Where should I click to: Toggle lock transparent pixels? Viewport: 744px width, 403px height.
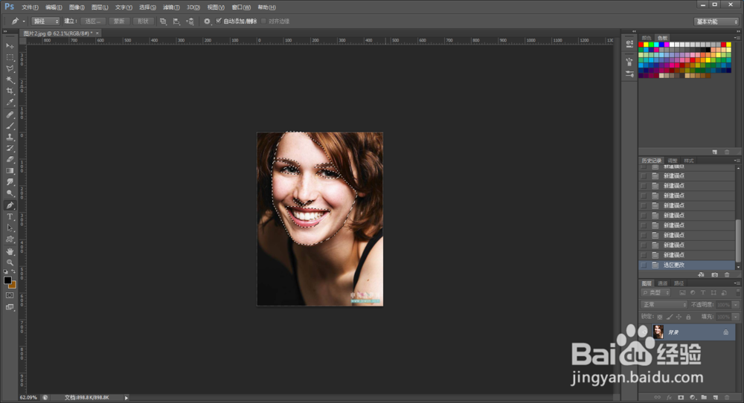pyautogui.click(x=659, y=317)
